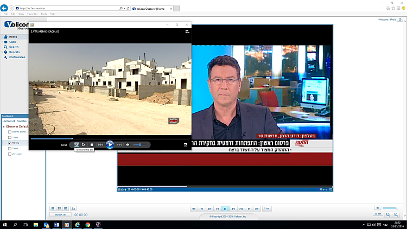
Task: Click fast forward in Volicon controls
Action: tap(257, 209)
